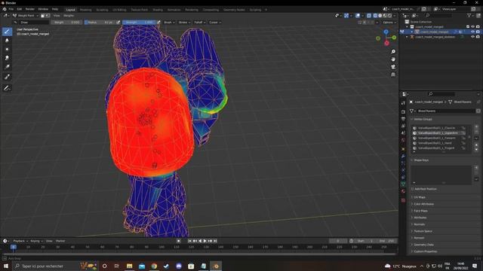The height and width of the screenshot is (271, 483).
Task: Open the Weight Paint mode dropdown
Action: tap(25, 15)
